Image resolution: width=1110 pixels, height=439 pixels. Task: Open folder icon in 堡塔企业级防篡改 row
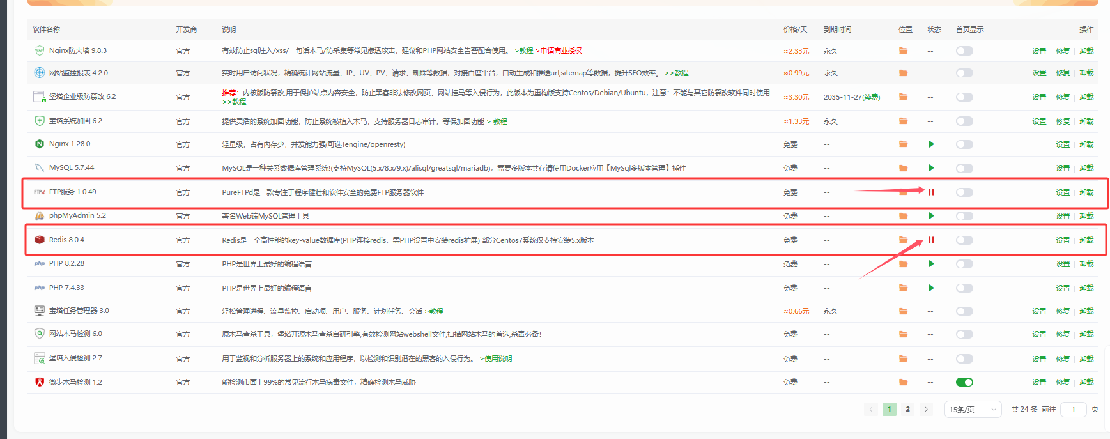903,96
